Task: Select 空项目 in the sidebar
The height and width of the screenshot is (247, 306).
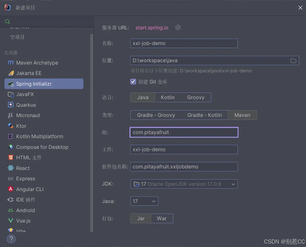Action: 17,37
